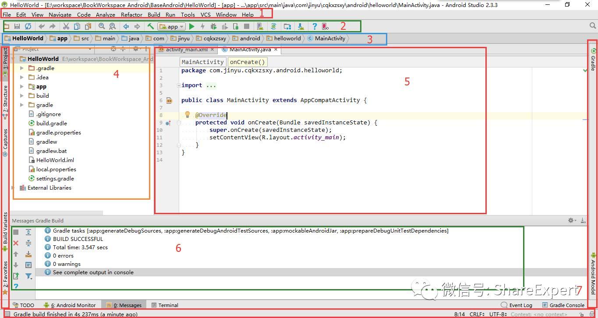Expand the .gradle folder in project tree
This screenshot has width=598, height=318.
(x=22, y=68)
